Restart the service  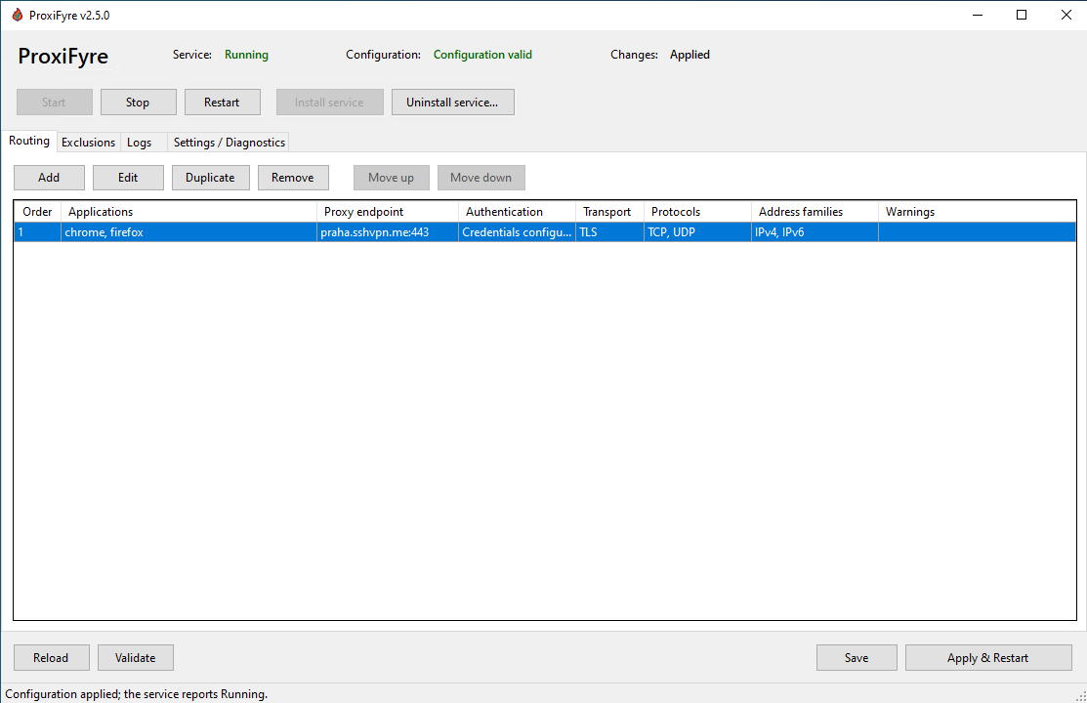(222, 102)
